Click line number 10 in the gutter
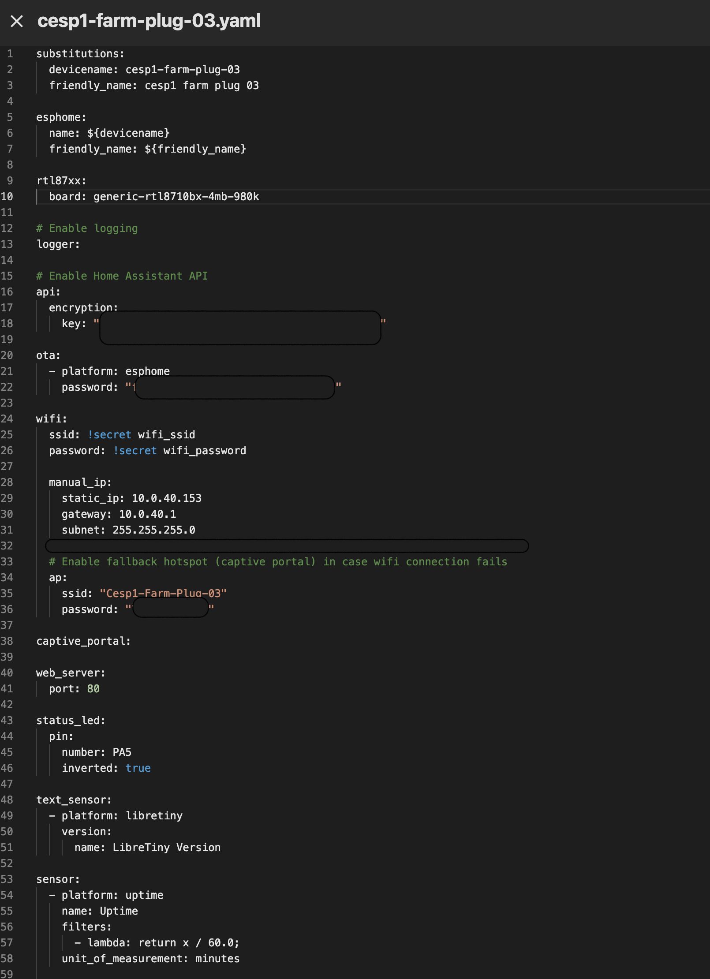 tap(7, 197)
